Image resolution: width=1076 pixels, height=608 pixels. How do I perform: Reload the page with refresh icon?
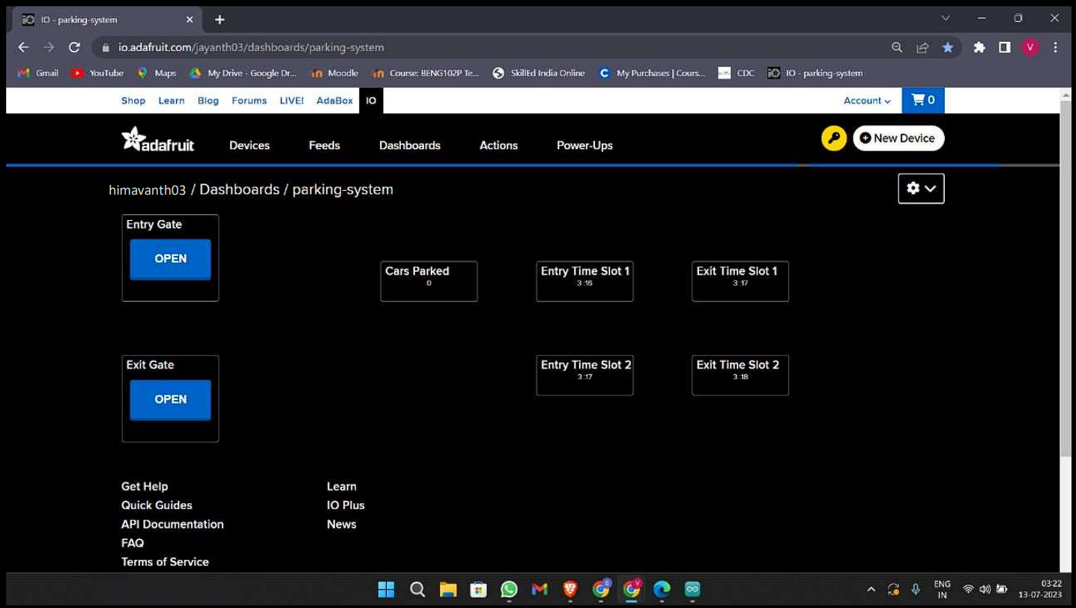point(74,47)
